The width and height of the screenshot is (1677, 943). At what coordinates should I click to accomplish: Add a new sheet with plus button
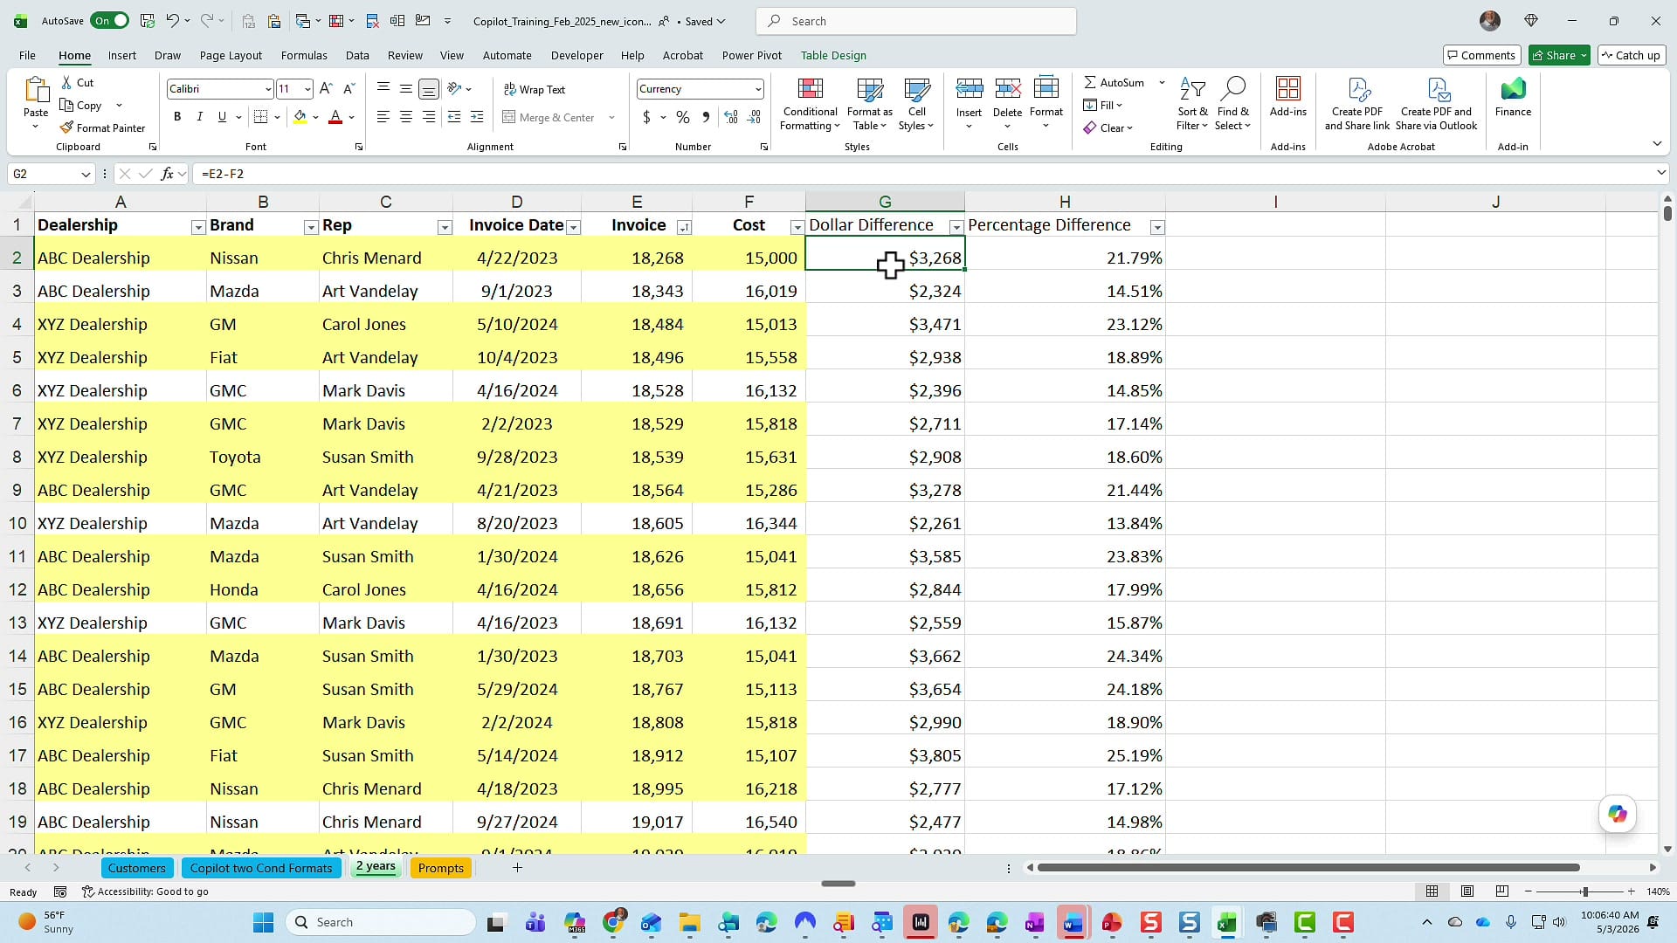click(517, 867)
